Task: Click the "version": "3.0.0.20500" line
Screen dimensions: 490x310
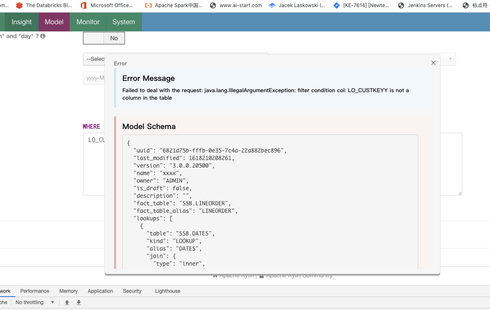Action: point(174,166)
